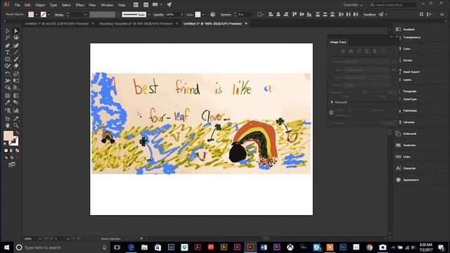
Task: Select the Direct Selection tool
Action: 16,31
